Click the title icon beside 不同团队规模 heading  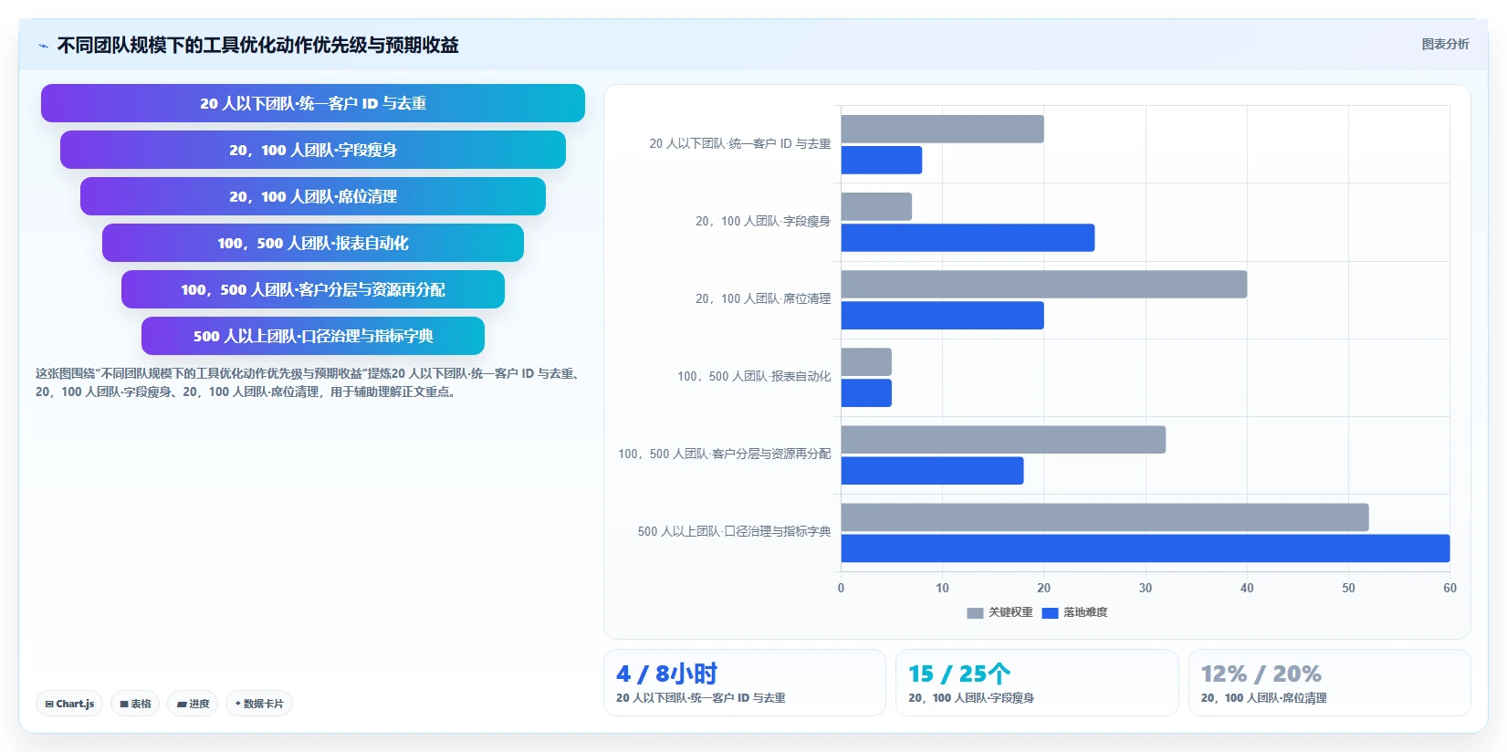tap(43, 46)
